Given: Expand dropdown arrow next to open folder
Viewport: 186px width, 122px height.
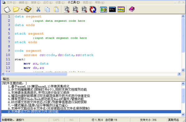Looking at the screenshot, I should pyautogui.click(x=22, y=9).
